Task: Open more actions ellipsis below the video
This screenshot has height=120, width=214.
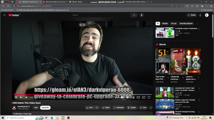Action: (151, 108)
